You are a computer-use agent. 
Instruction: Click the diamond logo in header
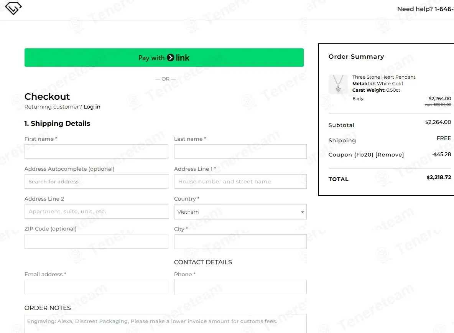(x=13, y=8)
